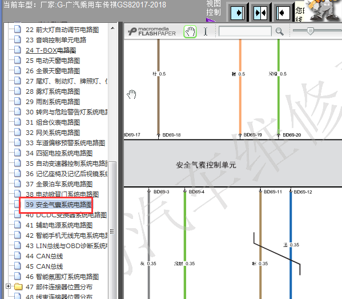Click the center-split view control button
The height and width of the screenshot is (299, 342).
[x=260, y=13]
